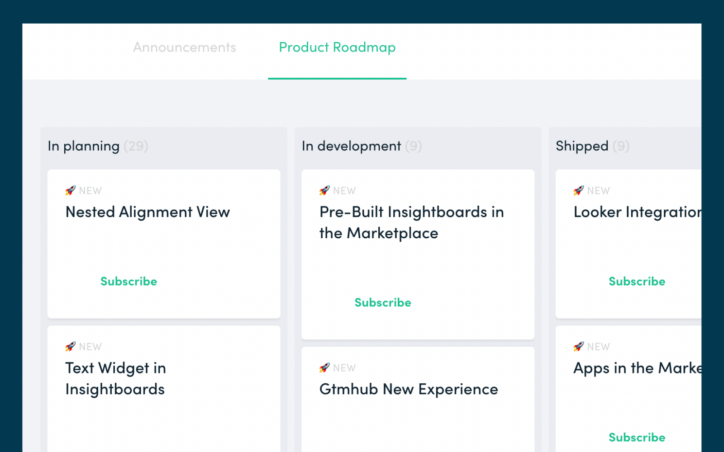Click rocket icon on Looker Integration card

point(579,190)
